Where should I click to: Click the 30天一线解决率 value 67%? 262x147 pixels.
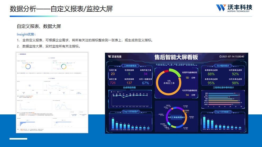[145, 83]
